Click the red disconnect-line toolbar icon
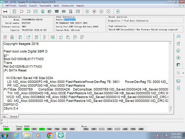Viewport: 185px width, 139px height. pos(5,11)
